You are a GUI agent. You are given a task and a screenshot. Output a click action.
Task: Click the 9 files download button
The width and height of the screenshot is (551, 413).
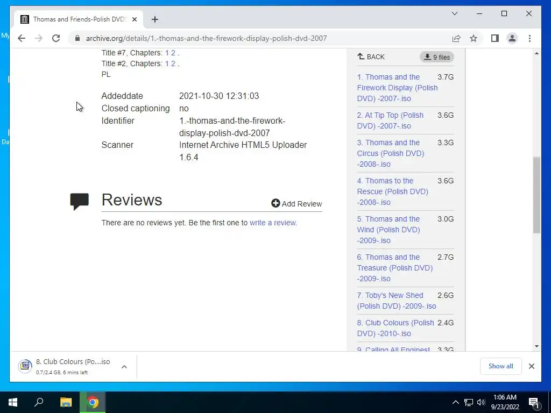pyautogui.click(x=437, y=57)
